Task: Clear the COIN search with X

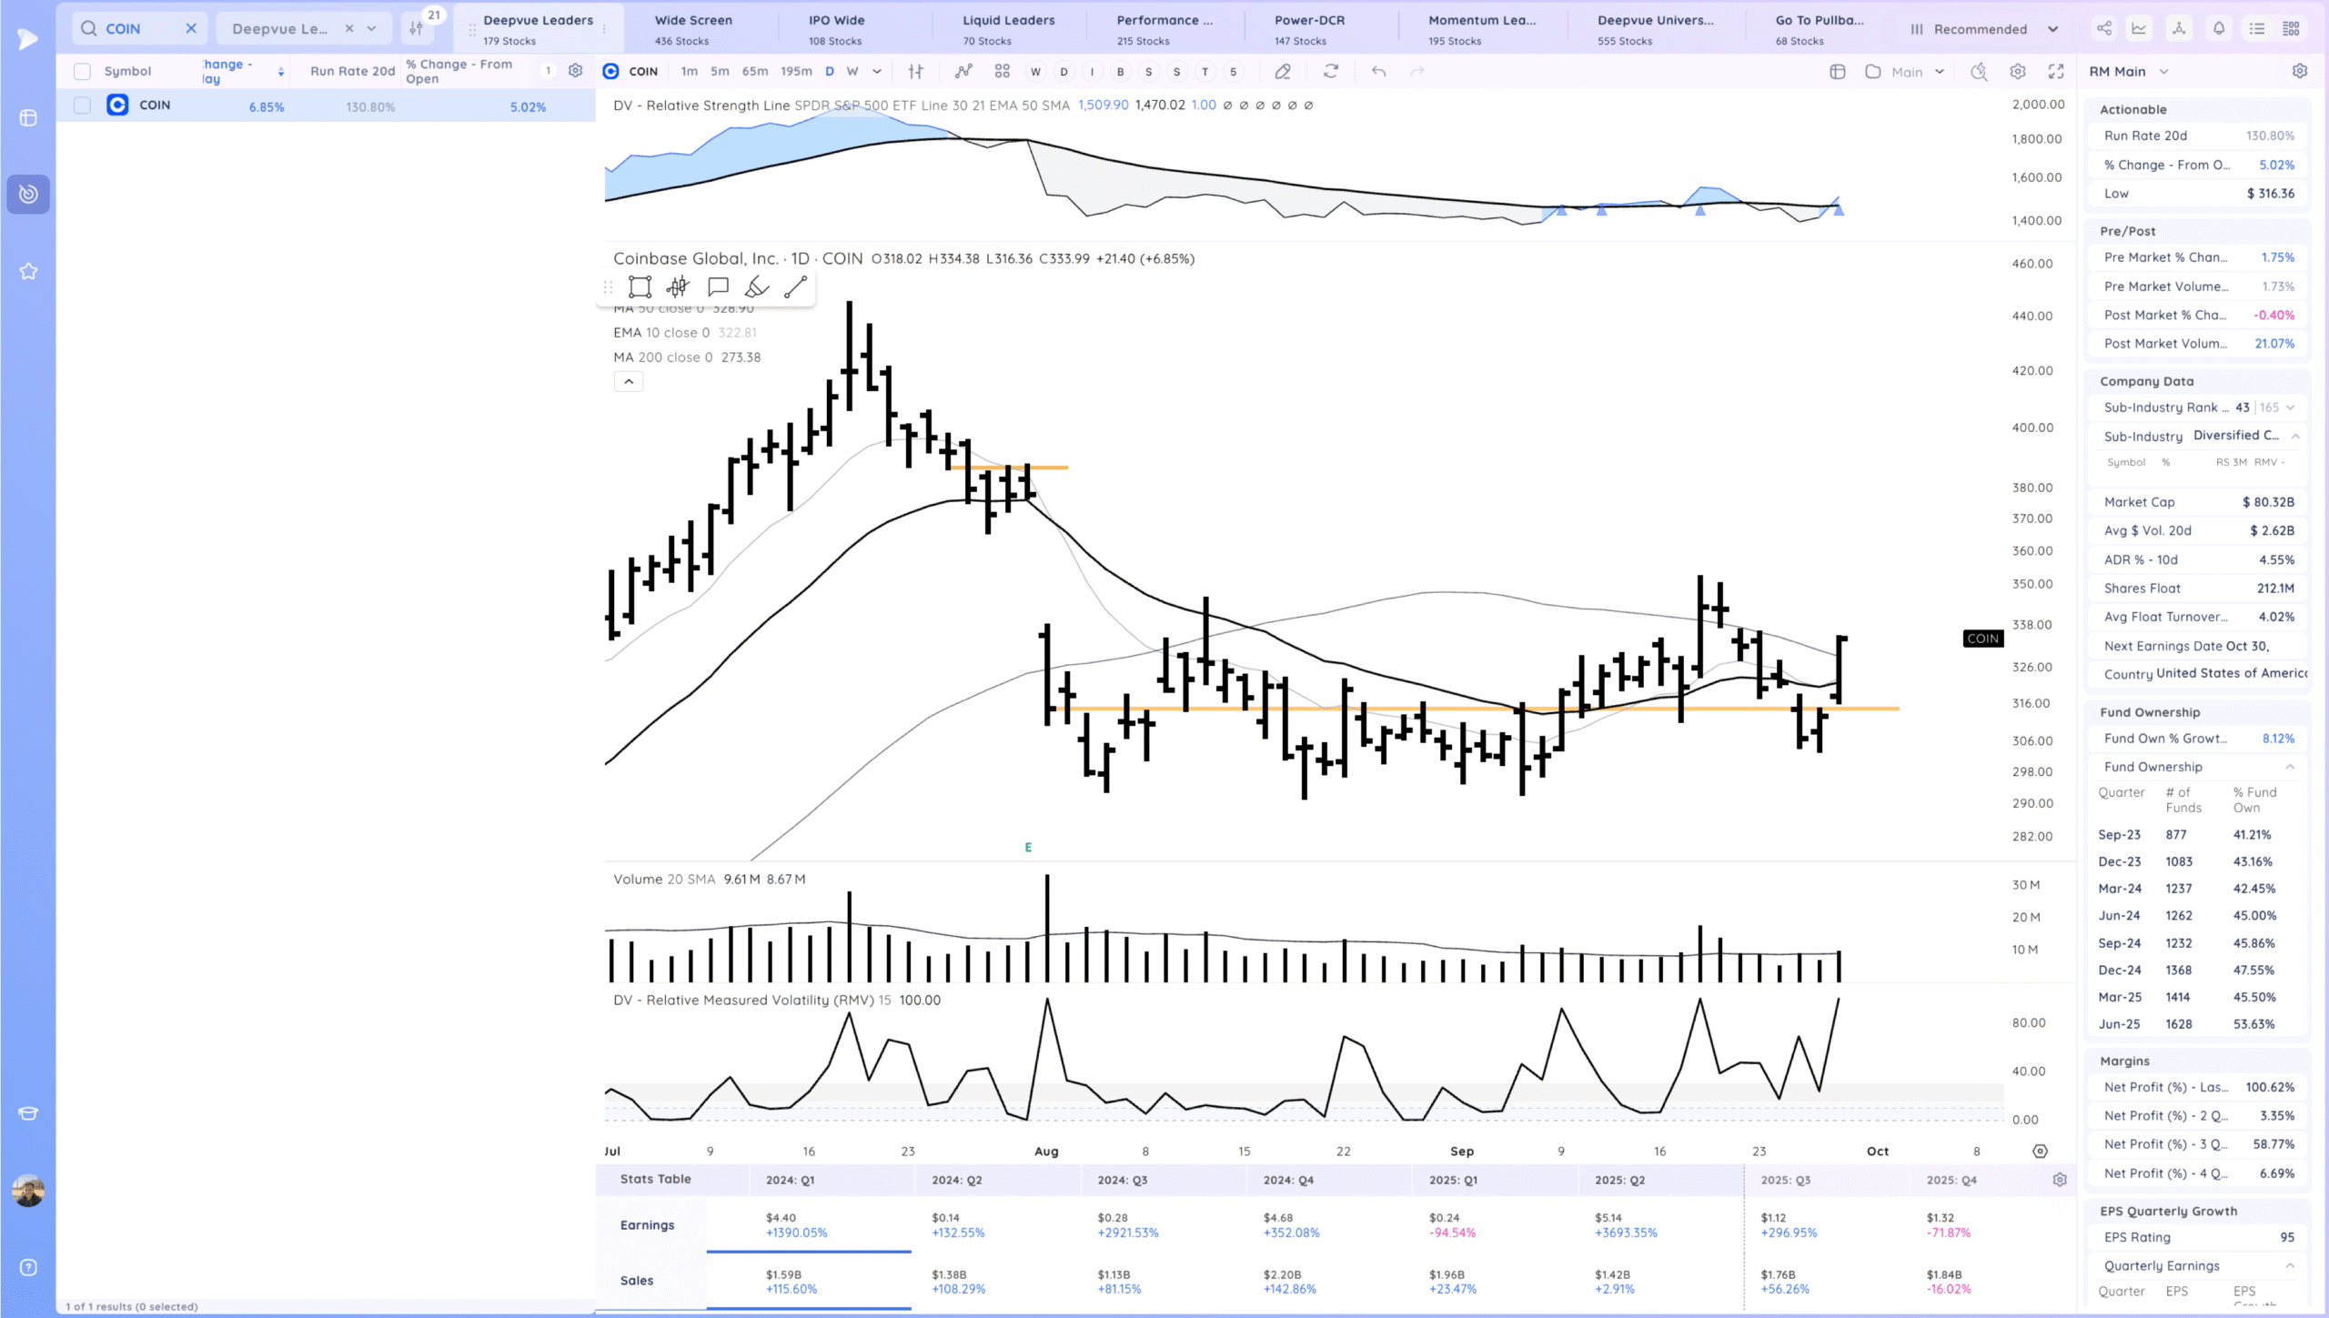Action: pyautogui.click(x=191, y=28)
